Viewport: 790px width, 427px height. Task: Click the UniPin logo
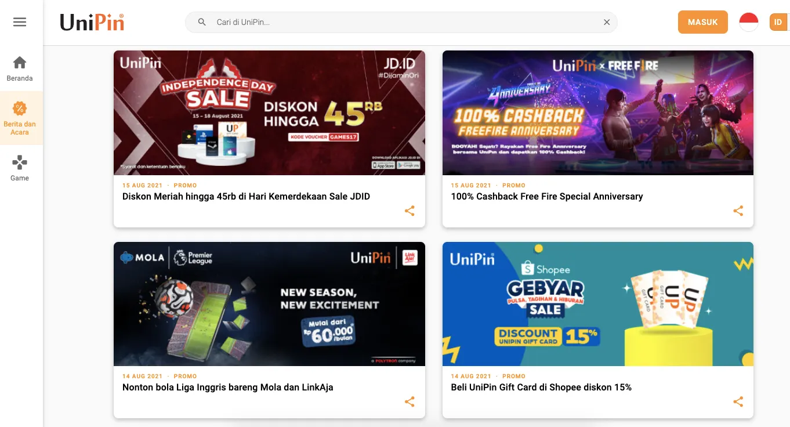point(92,22)
